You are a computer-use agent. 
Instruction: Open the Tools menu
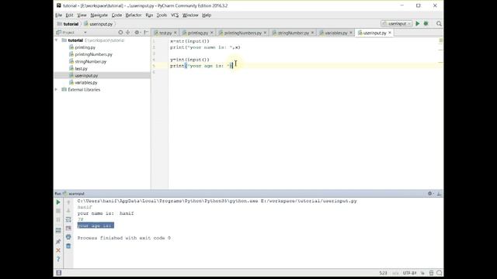(162, 15)
